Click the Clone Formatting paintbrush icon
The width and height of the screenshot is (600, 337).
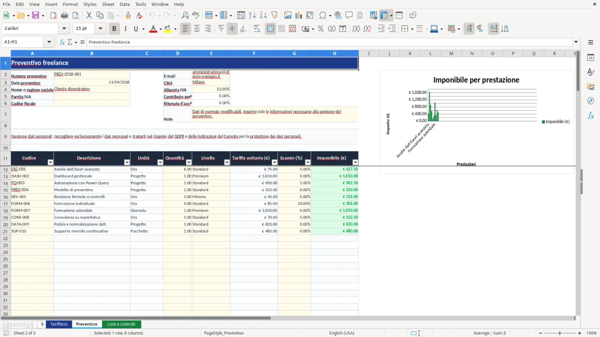coord(128,15)
